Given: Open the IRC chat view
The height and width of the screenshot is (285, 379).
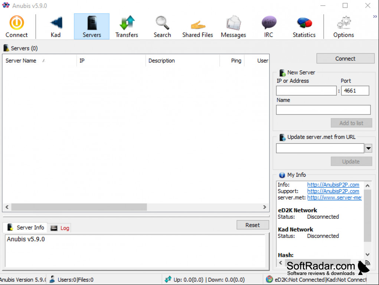Looking at the screenshot, I should coord(269,26).
